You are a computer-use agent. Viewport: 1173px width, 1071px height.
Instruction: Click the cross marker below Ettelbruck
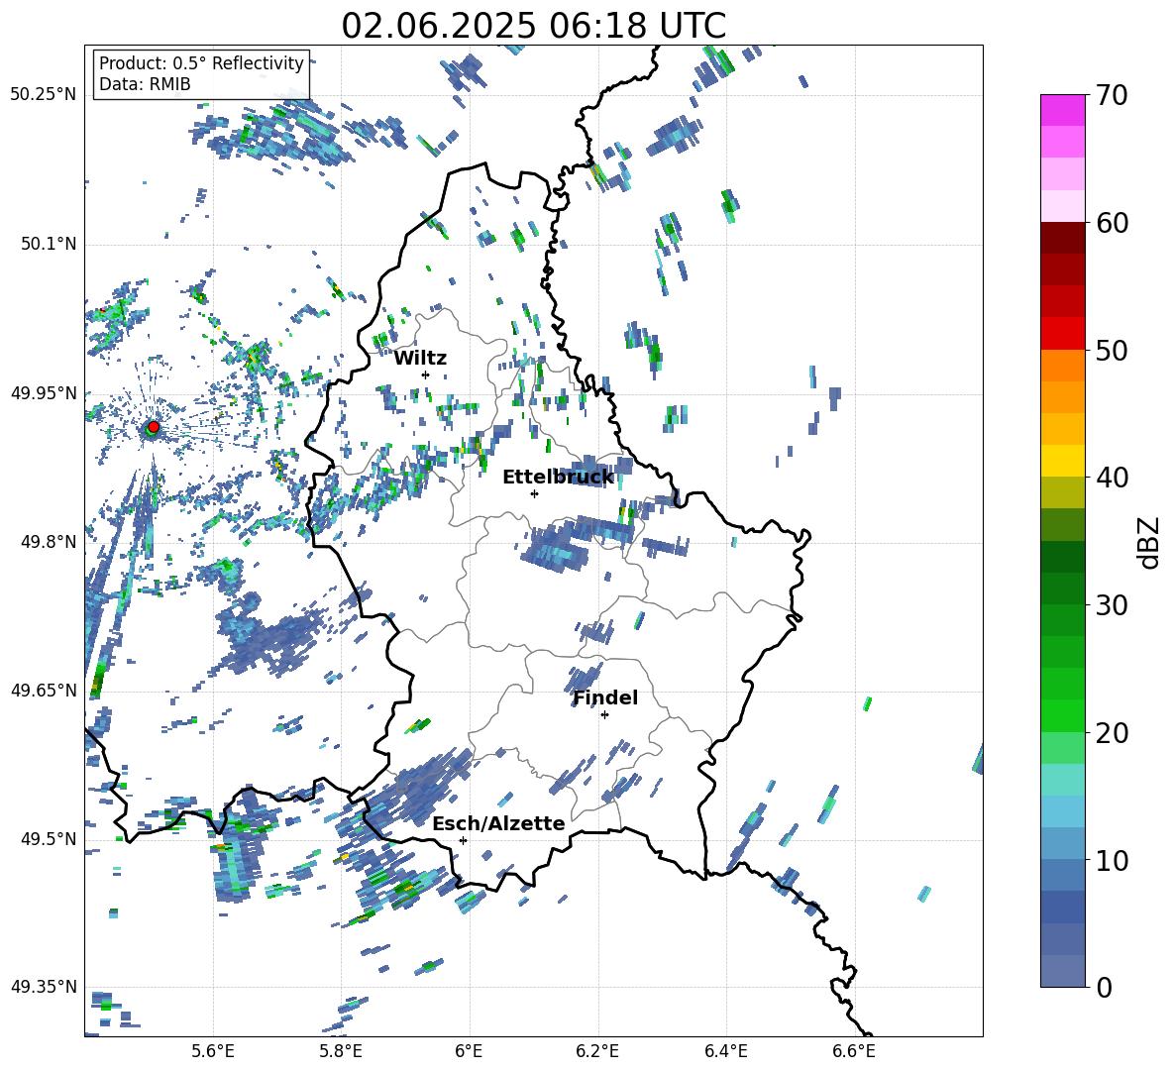coord(534,493)
